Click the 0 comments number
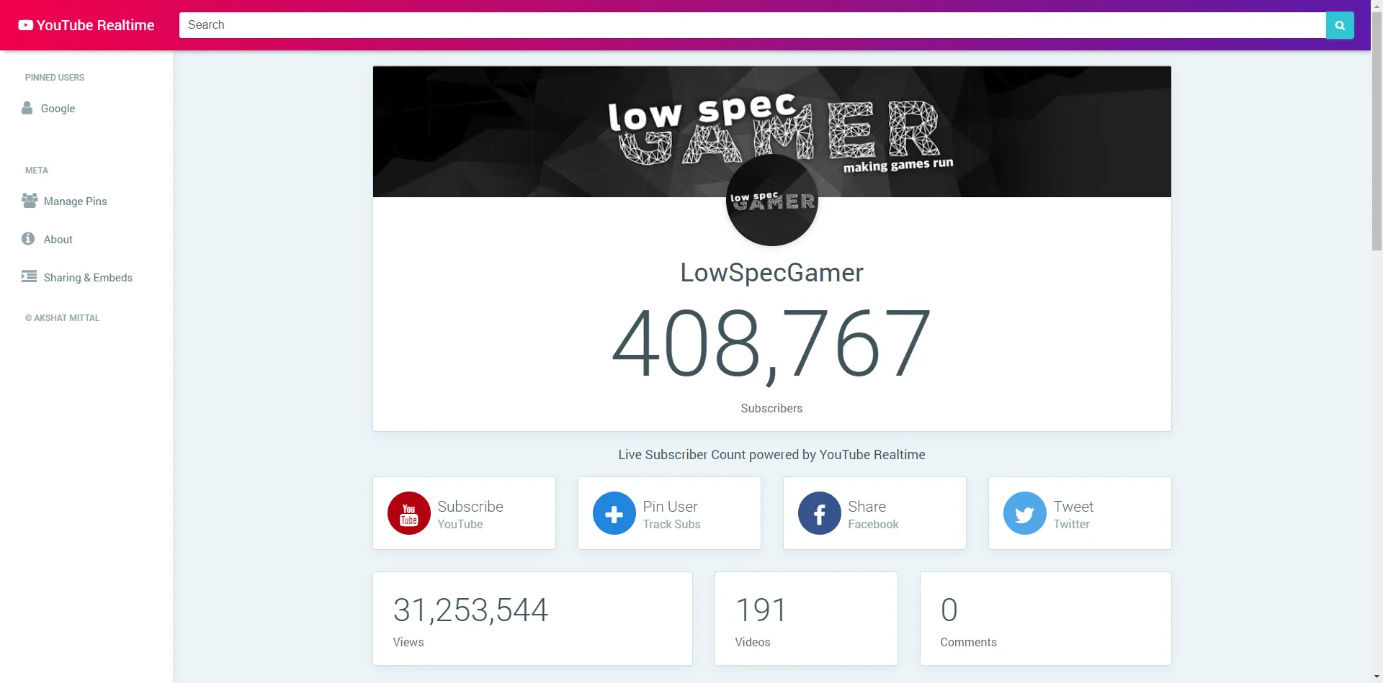Screen dimensions: 1383x683 pyautogui.click(x=949, y=610)
